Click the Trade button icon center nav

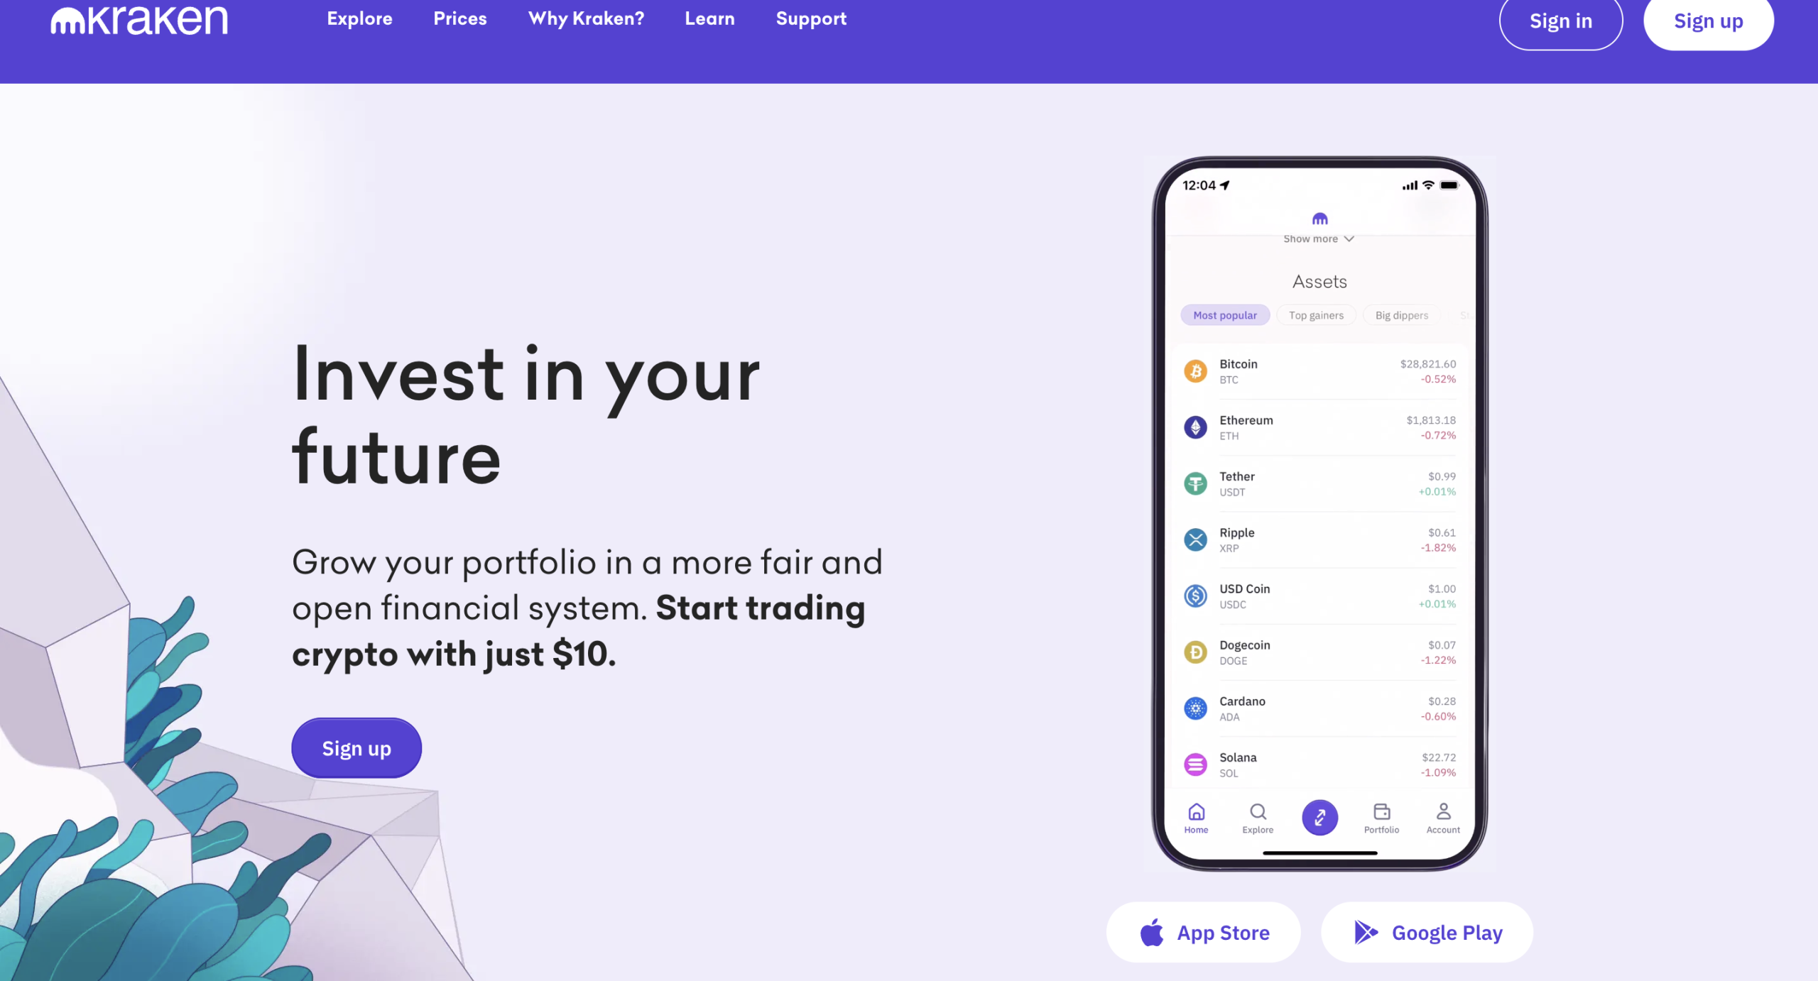coord(1320,817)
